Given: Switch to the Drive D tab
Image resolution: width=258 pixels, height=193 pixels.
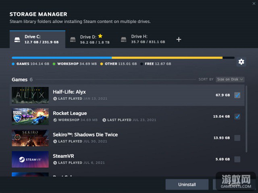Looking at the screenshot, I should (x=90, y=39).
